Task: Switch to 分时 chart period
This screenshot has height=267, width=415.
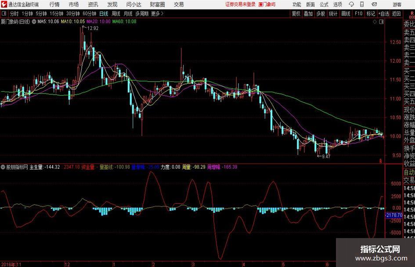Action: click(14, 14)
